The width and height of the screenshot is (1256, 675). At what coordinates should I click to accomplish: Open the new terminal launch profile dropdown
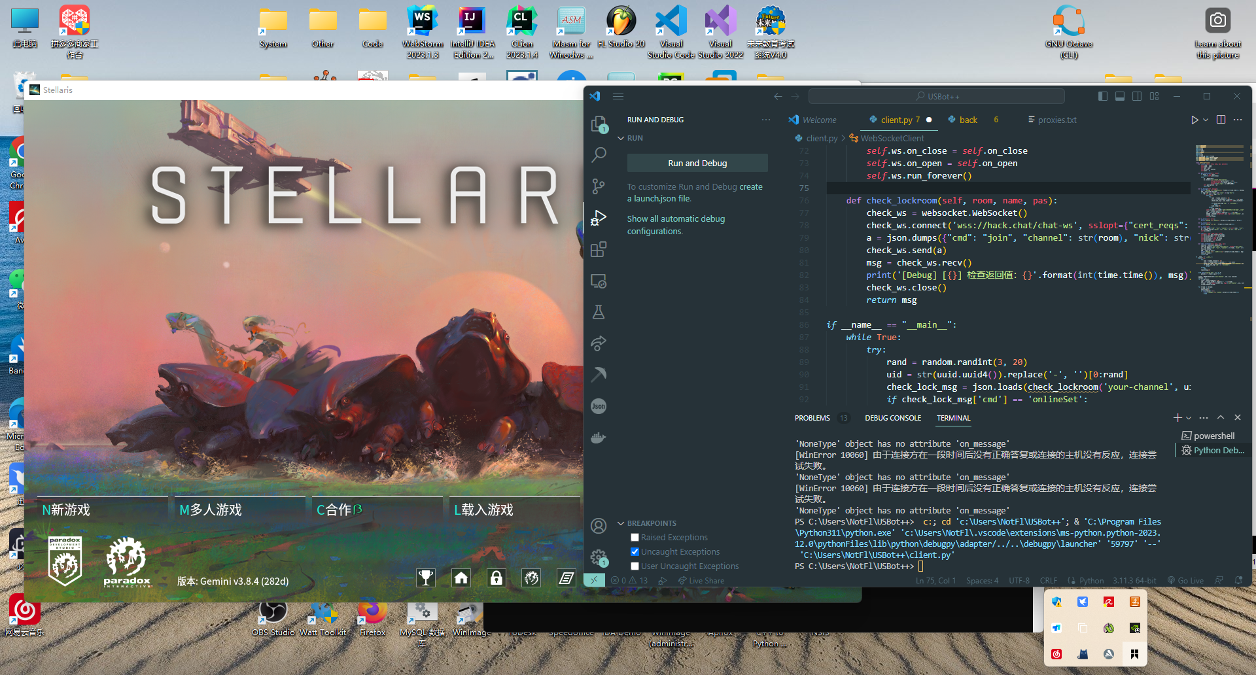tap(1188, 418)
